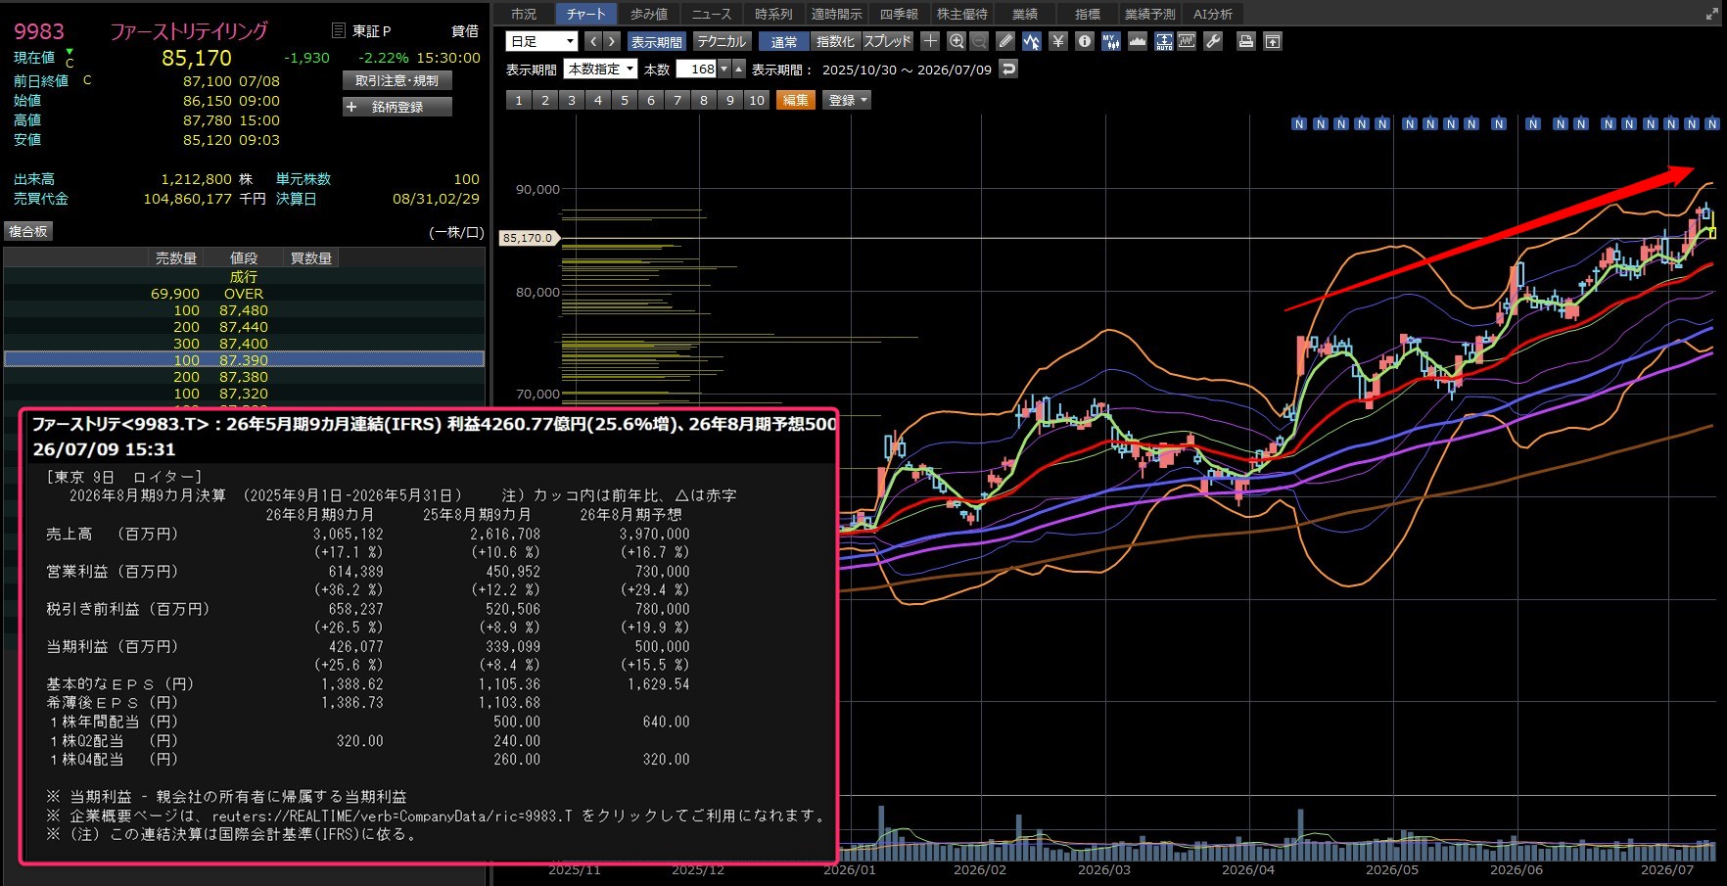Open chart settings wrench icon
Viewport: 1727px width, 886px height.
point(1213,41)
